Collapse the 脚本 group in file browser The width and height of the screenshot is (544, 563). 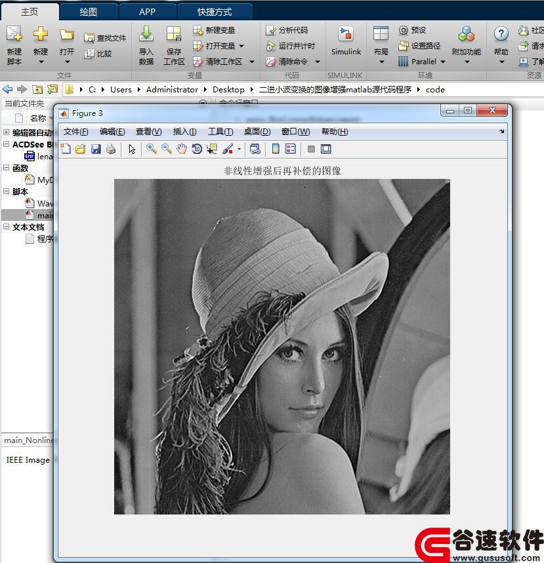coord(6,191)
